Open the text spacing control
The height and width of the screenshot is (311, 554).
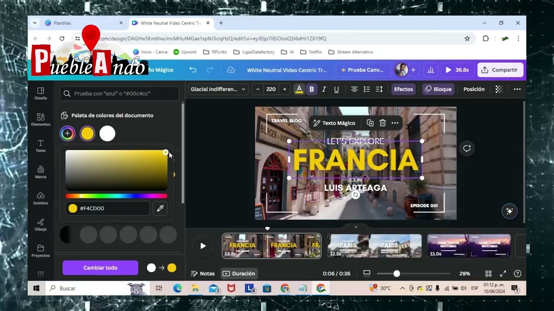pyautogui.click(x=379, y=89)
